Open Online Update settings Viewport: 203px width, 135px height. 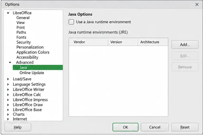32,73
